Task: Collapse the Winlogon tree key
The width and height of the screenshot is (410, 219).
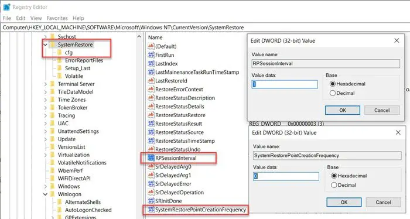Action: pyautogui.click(x=45, y=194)
